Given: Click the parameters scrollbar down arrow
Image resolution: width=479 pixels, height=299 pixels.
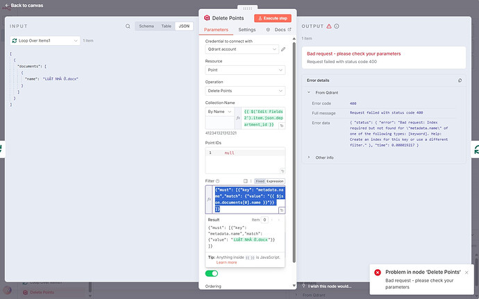Looking at the screenshot, I should [294, 286].
